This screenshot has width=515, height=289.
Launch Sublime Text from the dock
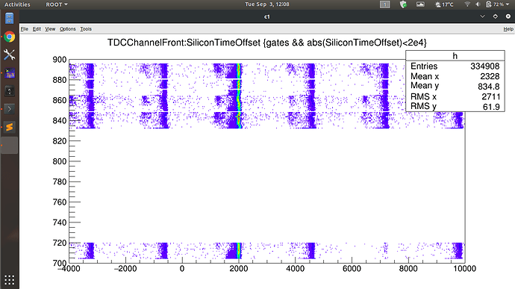point(10,127)
